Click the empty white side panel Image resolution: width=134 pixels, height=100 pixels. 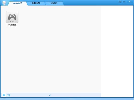(x=117, y=51)
